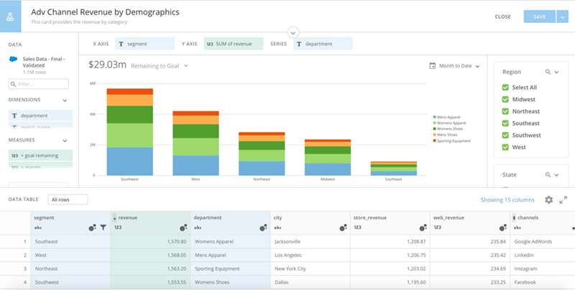Click the filter funnel icon on segment column
The height and width of the screenshot is (290, 575).
point(103,228)
